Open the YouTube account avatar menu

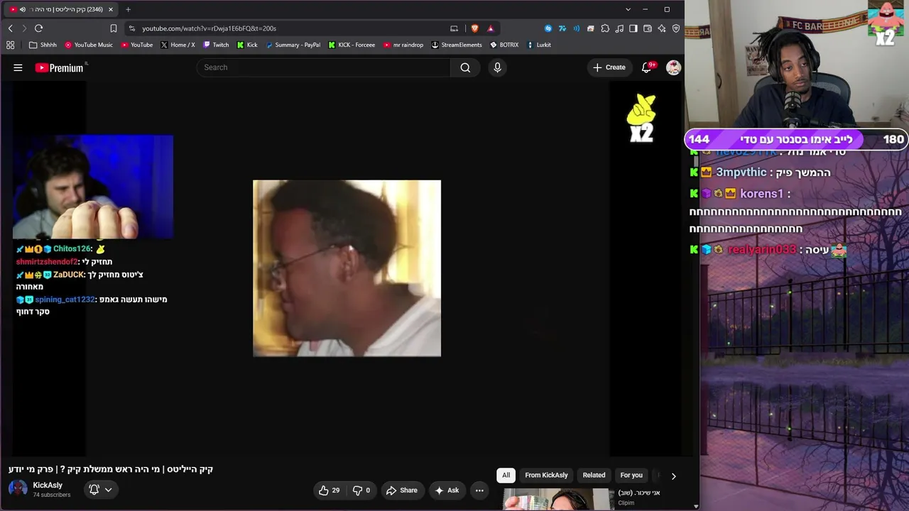673,67
